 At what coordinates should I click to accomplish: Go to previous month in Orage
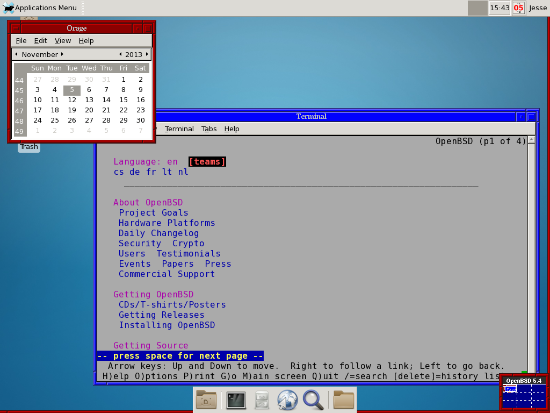16,54
